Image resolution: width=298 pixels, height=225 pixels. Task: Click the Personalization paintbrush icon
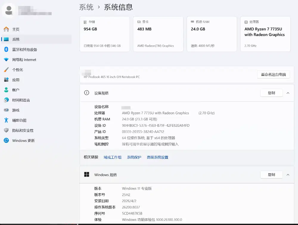[x=6, y=70]
